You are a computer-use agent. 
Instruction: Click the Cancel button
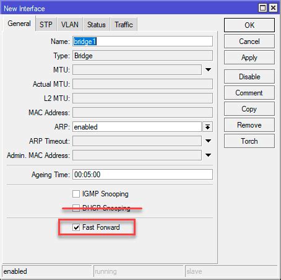coord(249,42)
